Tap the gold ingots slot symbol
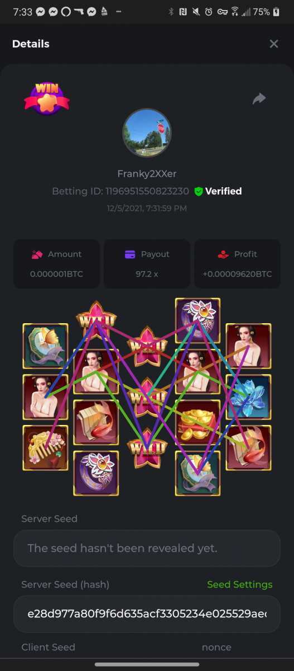This screenshot has height=671, width=294. pos(197,422)
